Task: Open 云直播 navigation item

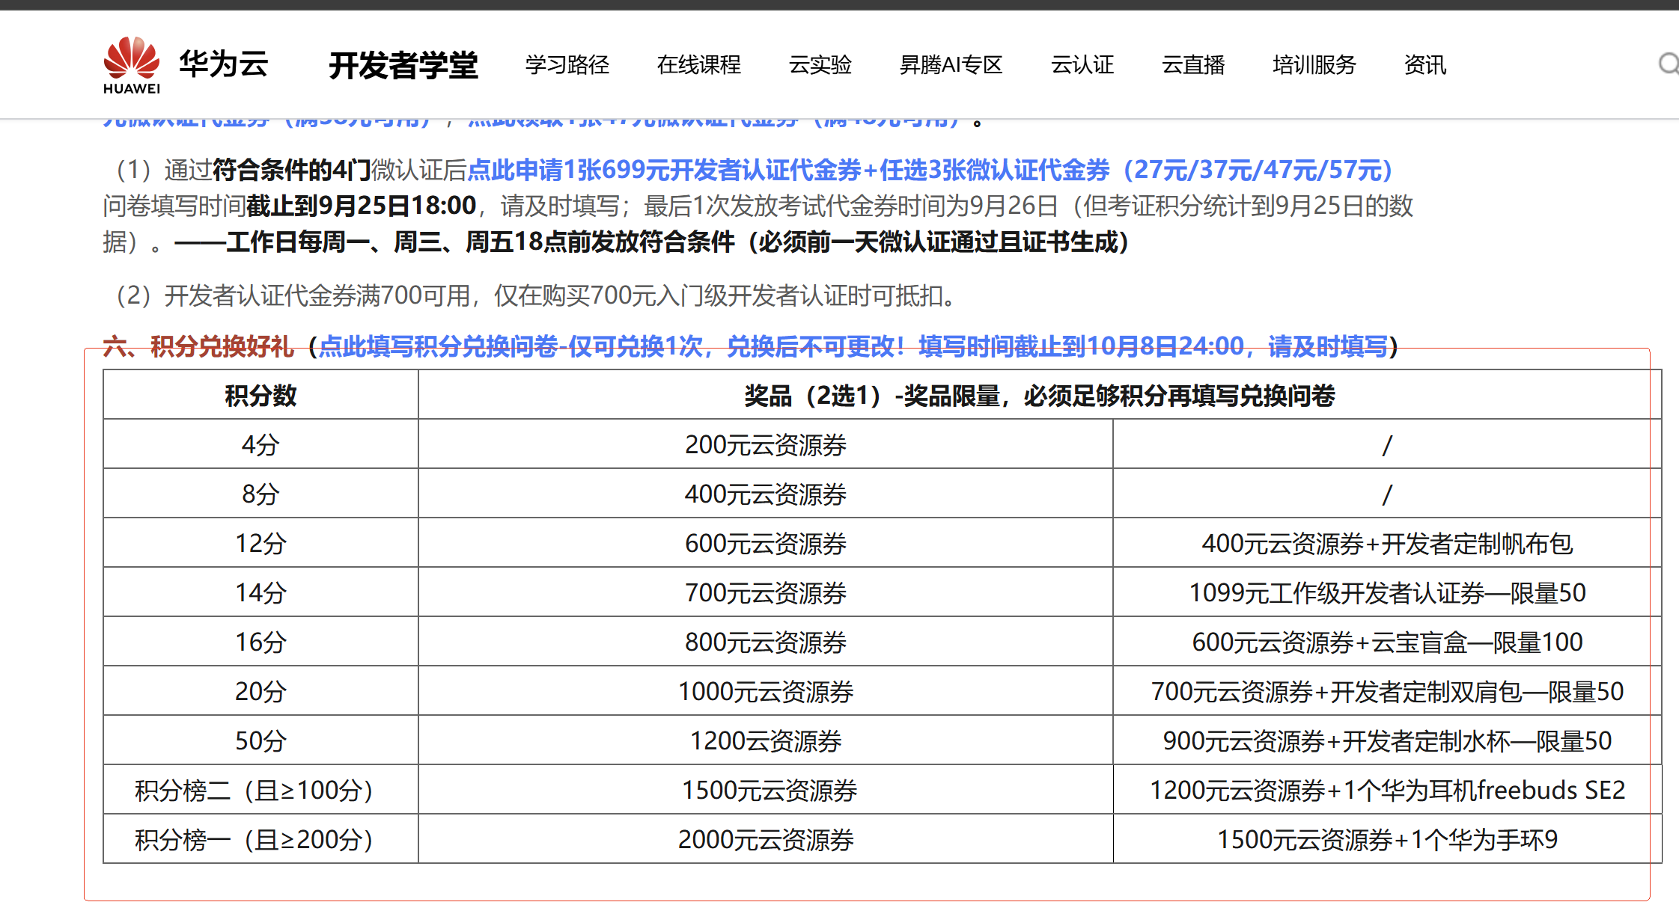Action: [1193, 65]
